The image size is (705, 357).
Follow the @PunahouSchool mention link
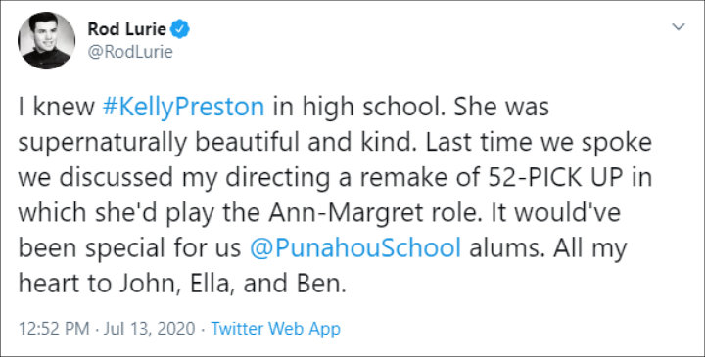point(355,249)
